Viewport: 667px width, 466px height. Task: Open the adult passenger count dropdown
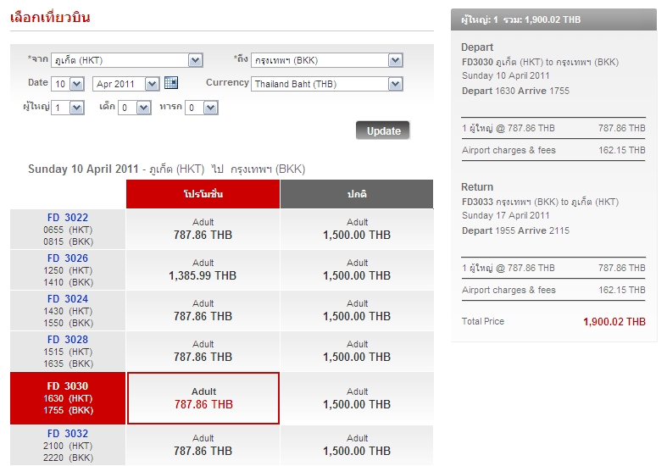click(x=68, y=108)
